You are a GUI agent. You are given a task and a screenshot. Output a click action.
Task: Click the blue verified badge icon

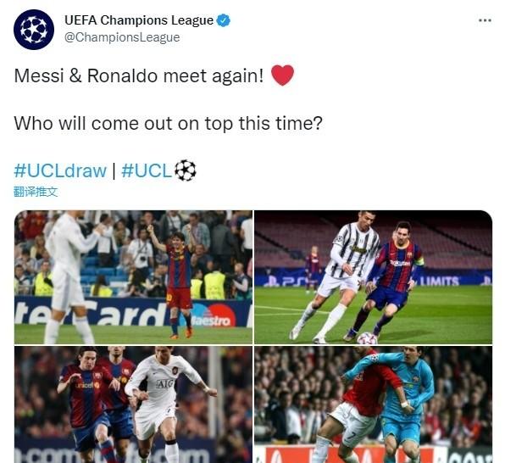click(223, 20)
